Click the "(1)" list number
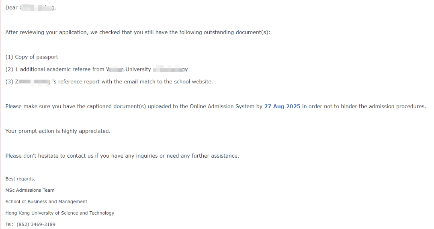Viewport: 434px width, 229px height. [x=9, y=57]
